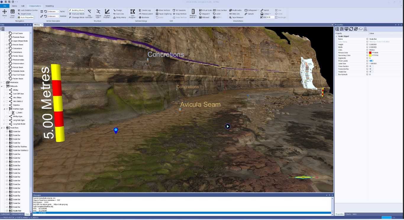Select the Waypoint annotation tool
The height and width of the screenshot is (220, 404).
click(204, 14)
